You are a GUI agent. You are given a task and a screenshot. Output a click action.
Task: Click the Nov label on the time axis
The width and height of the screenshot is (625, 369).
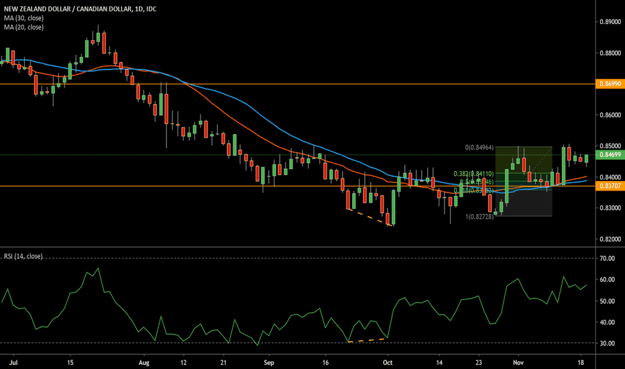[x=519, y=360]
